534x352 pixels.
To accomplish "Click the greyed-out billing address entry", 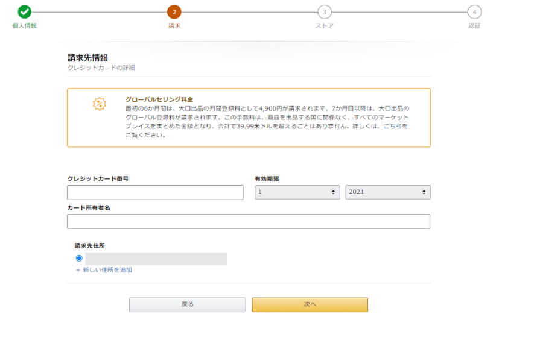I will coord(156,259).
